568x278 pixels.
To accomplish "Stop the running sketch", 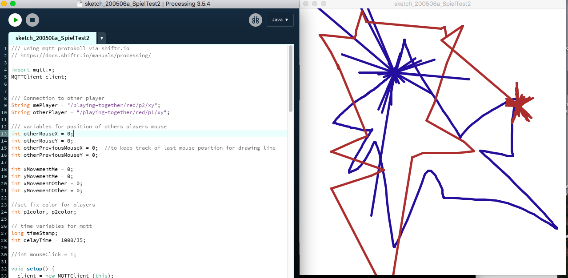I will point(32,20).
